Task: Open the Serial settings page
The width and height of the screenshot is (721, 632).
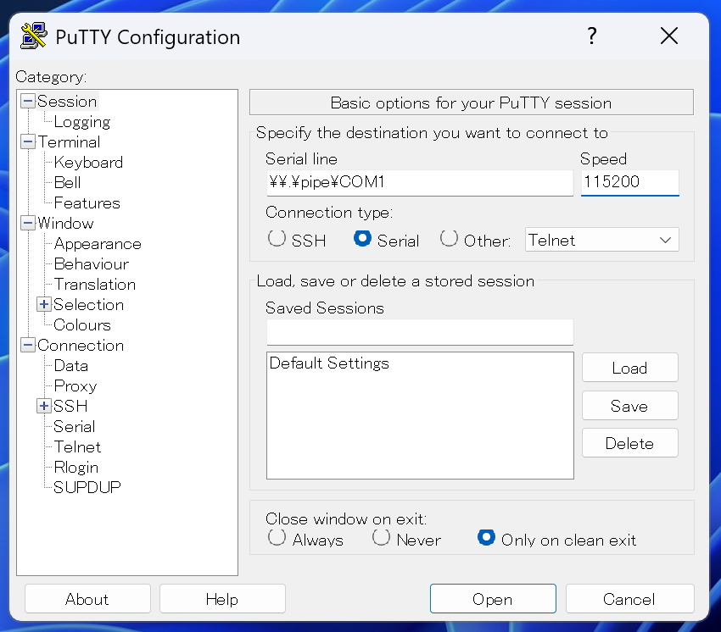Action: click(x=74, y=426)
